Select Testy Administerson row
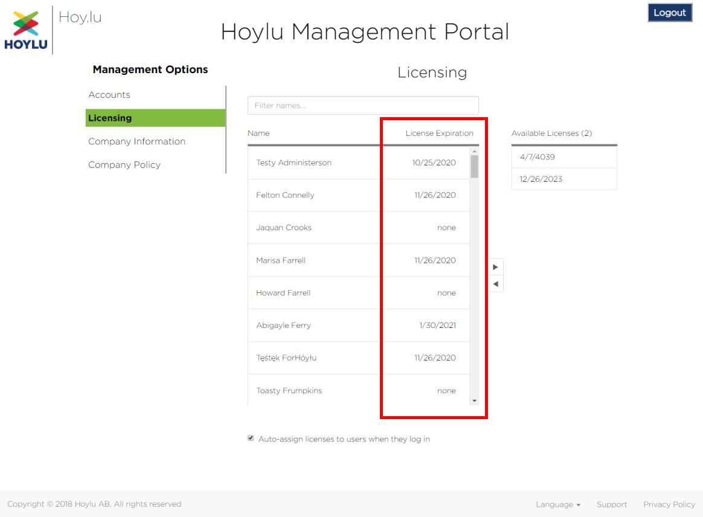Screen dimensions: 703x517 tap(359, 162)
